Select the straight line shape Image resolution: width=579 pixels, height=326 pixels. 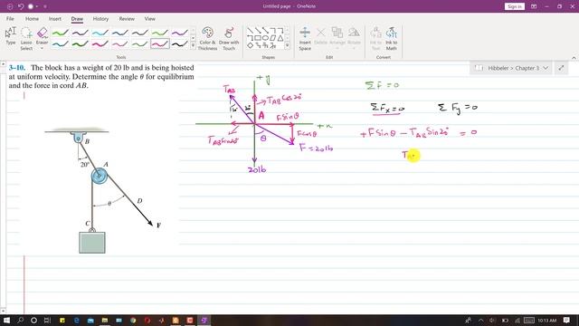[250, 31]
